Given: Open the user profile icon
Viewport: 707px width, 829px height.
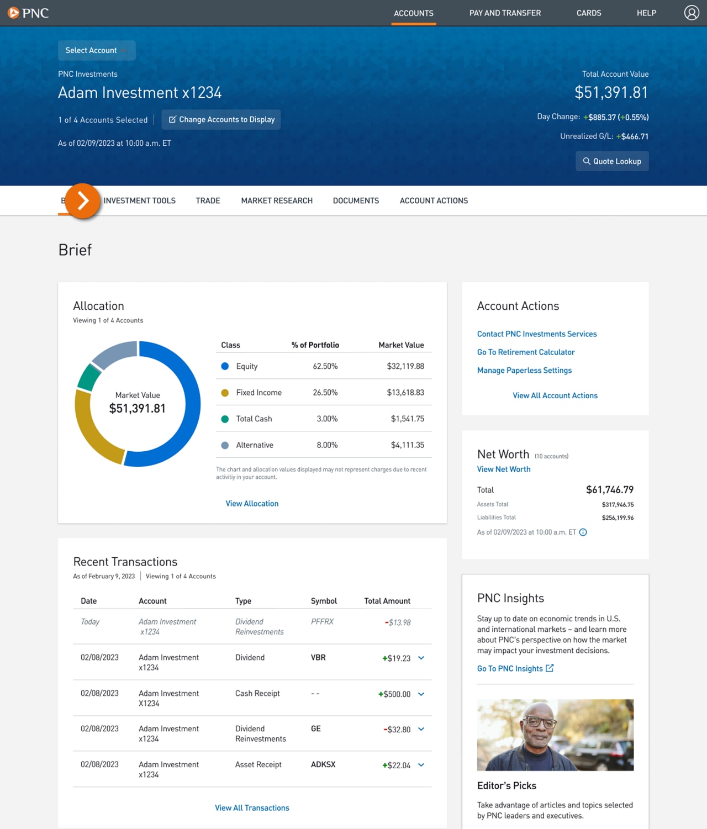Looking at the screenshot, I should click(692, 12).
